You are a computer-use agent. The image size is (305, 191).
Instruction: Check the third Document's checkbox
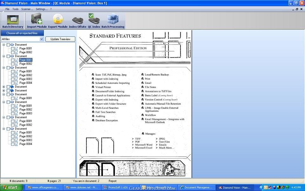tap(8, 68)
